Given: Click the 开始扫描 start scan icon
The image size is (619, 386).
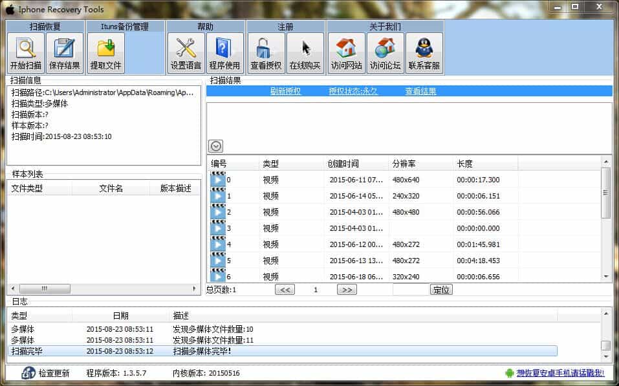Looking at the screenshot, I should [x=26, y=53].
